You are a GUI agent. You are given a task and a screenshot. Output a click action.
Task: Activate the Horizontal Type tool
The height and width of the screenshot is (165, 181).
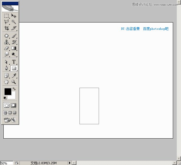point(14,62)
